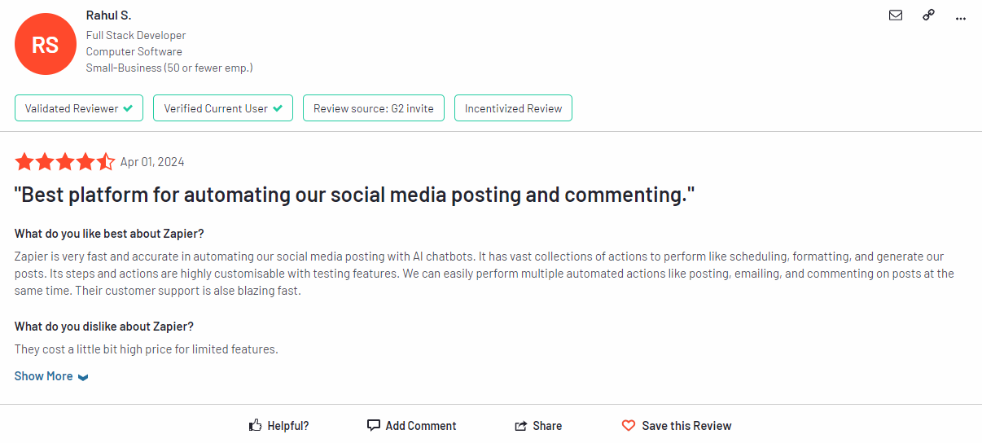Viewport: 982px width, 443px height.
Task: Click the orange star rating
Action: 65,161
